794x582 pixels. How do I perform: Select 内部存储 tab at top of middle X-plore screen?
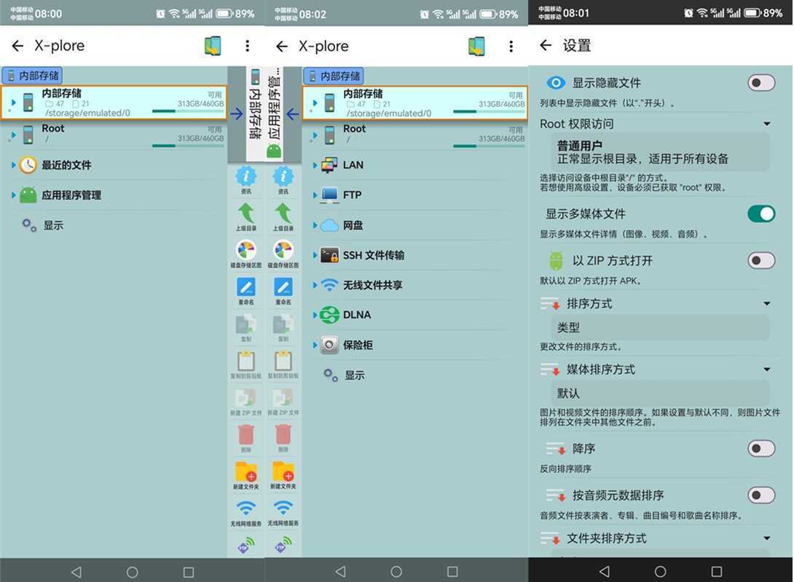(x=333, y=76)
